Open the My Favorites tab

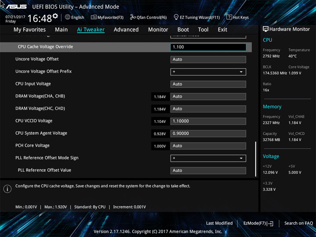click(30, 30)
